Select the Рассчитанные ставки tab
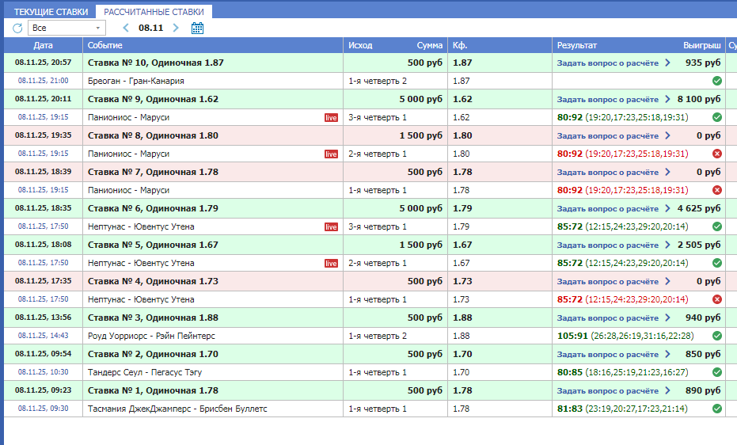This screenshot has width=737, height=445. 154,12
